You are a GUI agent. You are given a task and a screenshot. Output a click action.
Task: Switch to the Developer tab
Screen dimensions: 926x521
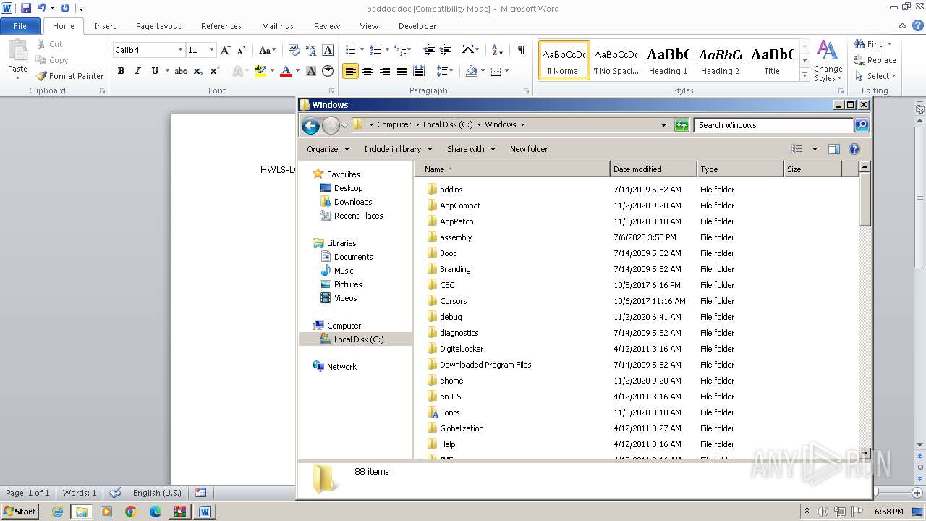point(417,26)
